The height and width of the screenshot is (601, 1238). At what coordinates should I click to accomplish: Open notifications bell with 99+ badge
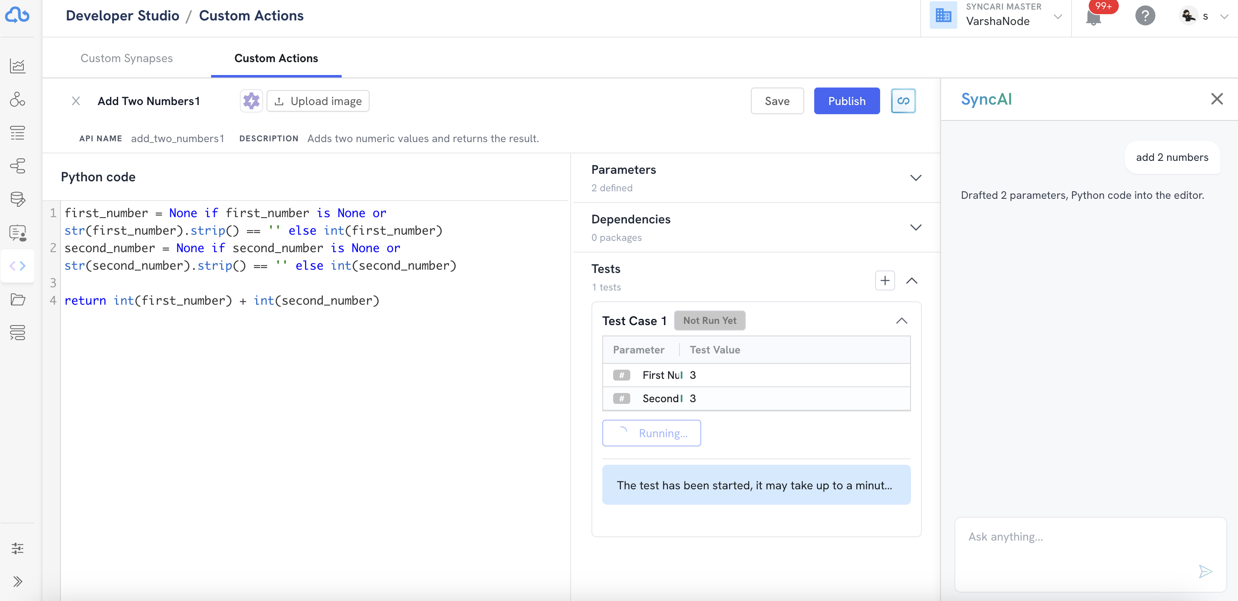1093,18
